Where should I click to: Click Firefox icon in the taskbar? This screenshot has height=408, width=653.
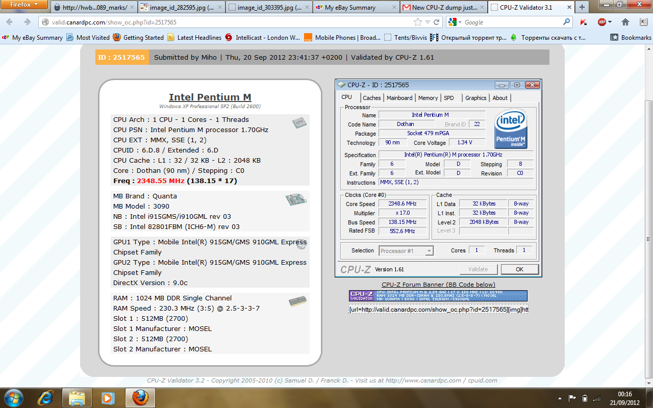[140, 397]
